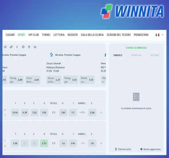Bet on Zorya Luhansk at 4.27

click(x=54, y=80)
